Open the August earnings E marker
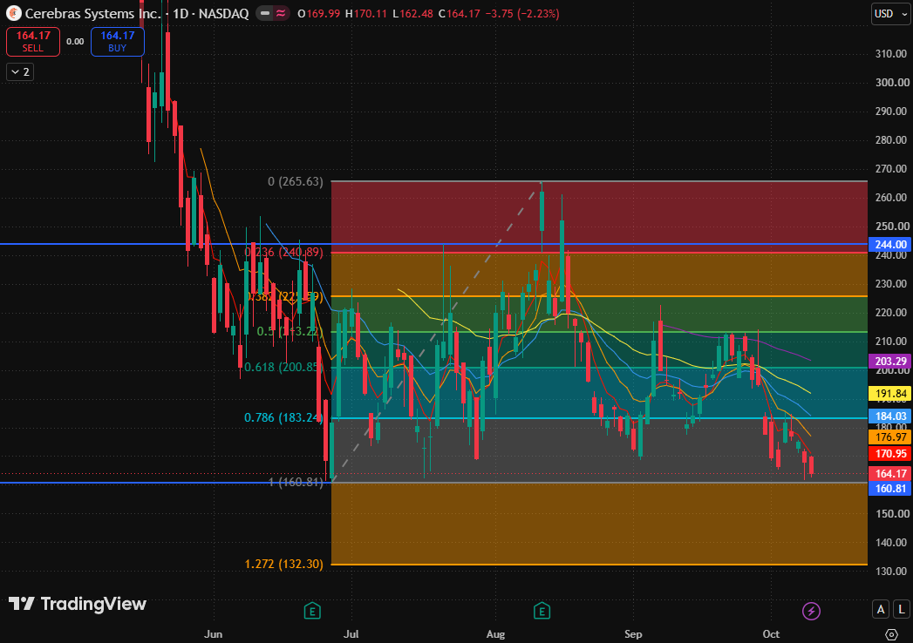The width and height of the screenshot is (913, 643). (x=542, y=611)
